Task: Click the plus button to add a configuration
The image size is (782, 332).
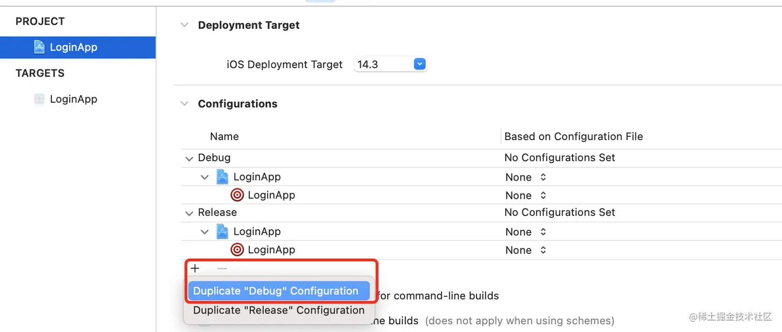Action: pos(195,268)
